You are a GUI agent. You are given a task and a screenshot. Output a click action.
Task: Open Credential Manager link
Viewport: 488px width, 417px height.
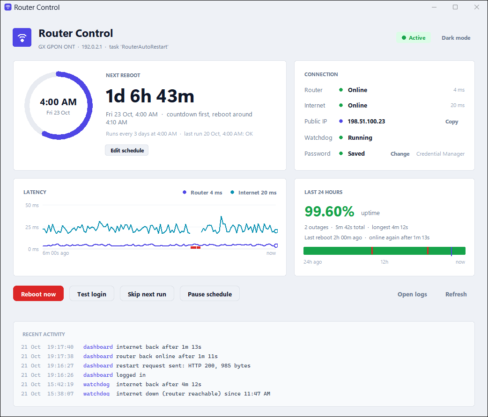click(x=440, y=154)
